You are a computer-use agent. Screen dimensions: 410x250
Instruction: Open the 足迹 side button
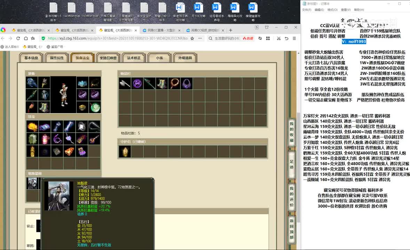[x=292, y=164]
